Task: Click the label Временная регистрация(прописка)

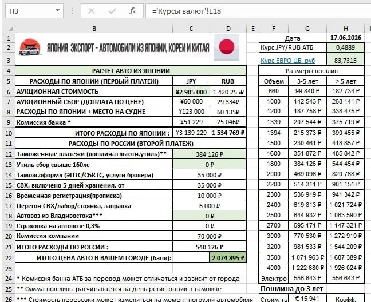Action: 69,196
